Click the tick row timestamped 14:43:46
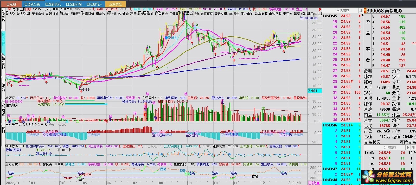416x185 pixels. click(x=342, y=125)
